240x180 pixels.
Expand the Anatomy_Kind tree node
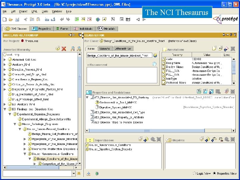point(5,65)
